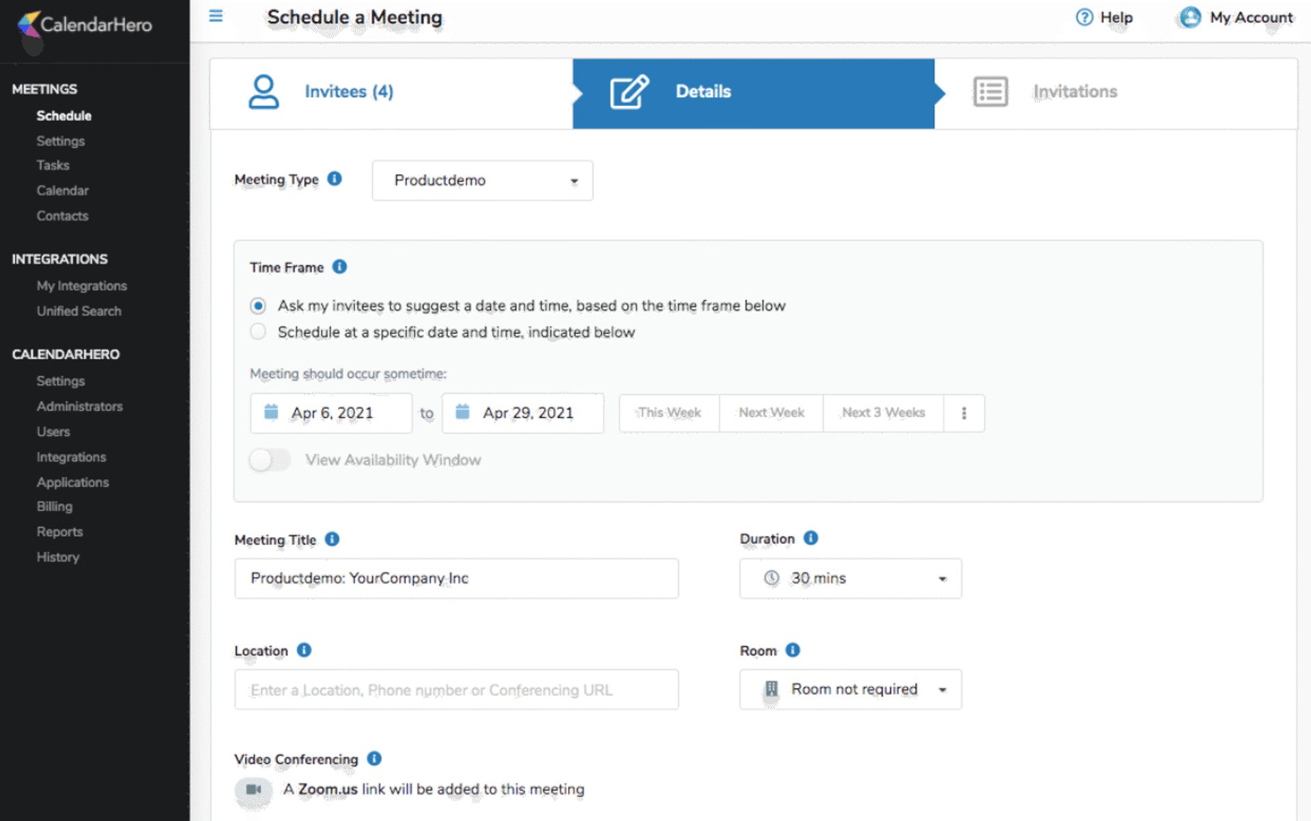Open the 'Room not required' dropdown
The height and width of the screenshot is (821, 1311).
pyautogui.click(x=850, y=689)
